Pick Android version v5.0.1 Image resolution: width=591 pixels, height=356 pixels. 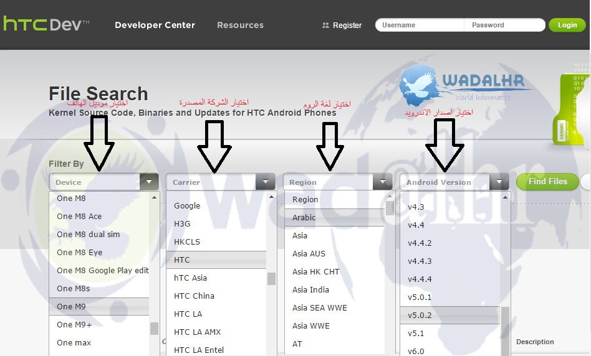[450, 297]
